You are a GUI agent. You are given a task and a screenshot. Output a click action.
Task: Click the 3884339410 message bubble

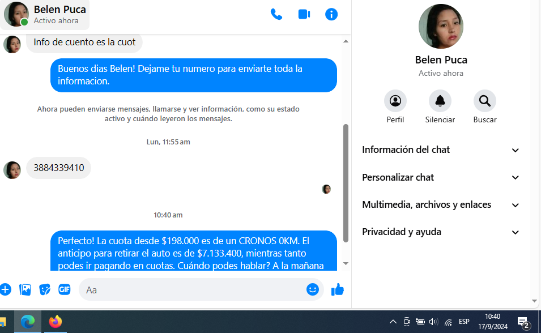tap(59, 168)
